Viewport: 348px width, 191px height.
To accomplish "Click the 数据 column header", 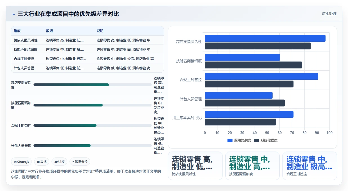I will (x=49, y=31).
